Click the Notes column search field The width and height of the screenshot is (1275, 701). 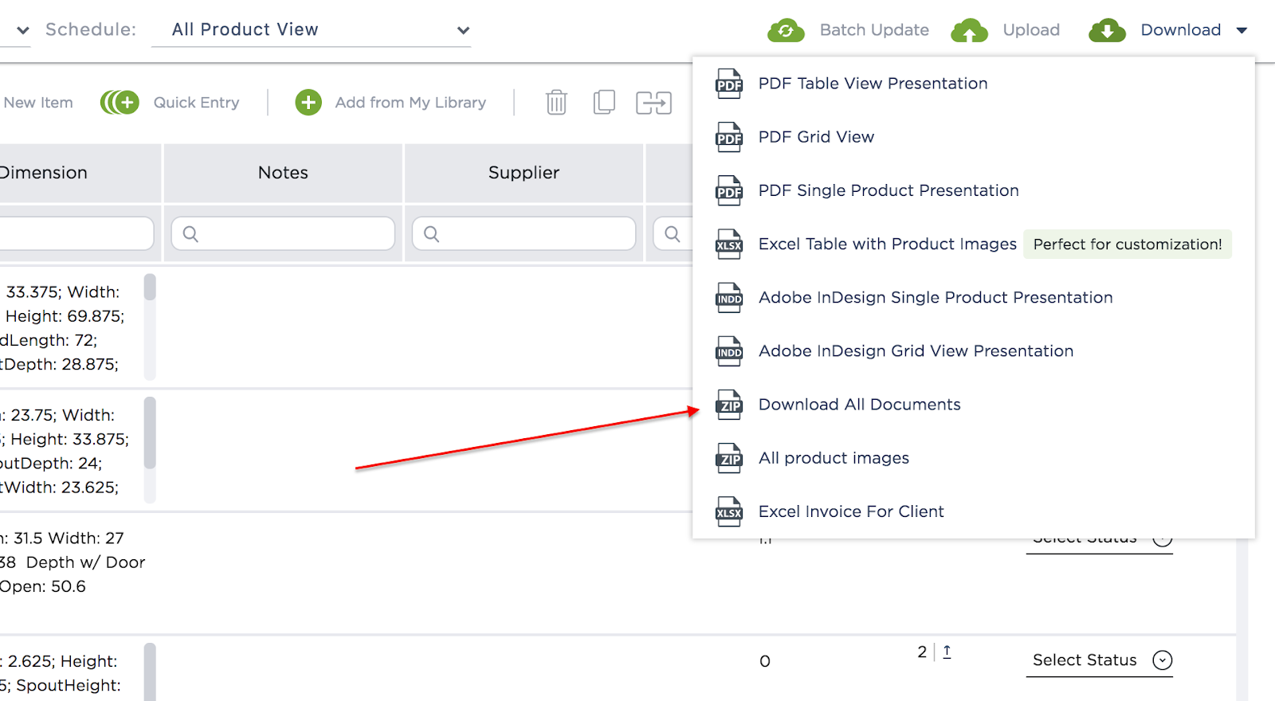coord(283,233)
